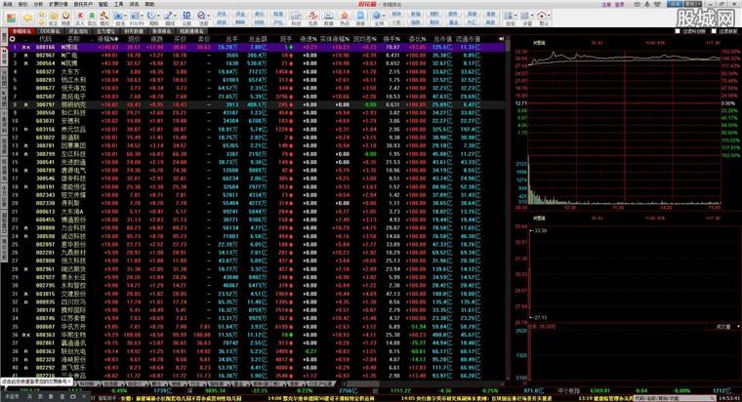The height and width of the screenshot is (402, 742).
Task: Expand the F10/F9 dropdown arrow
Action: pos(142,16)
